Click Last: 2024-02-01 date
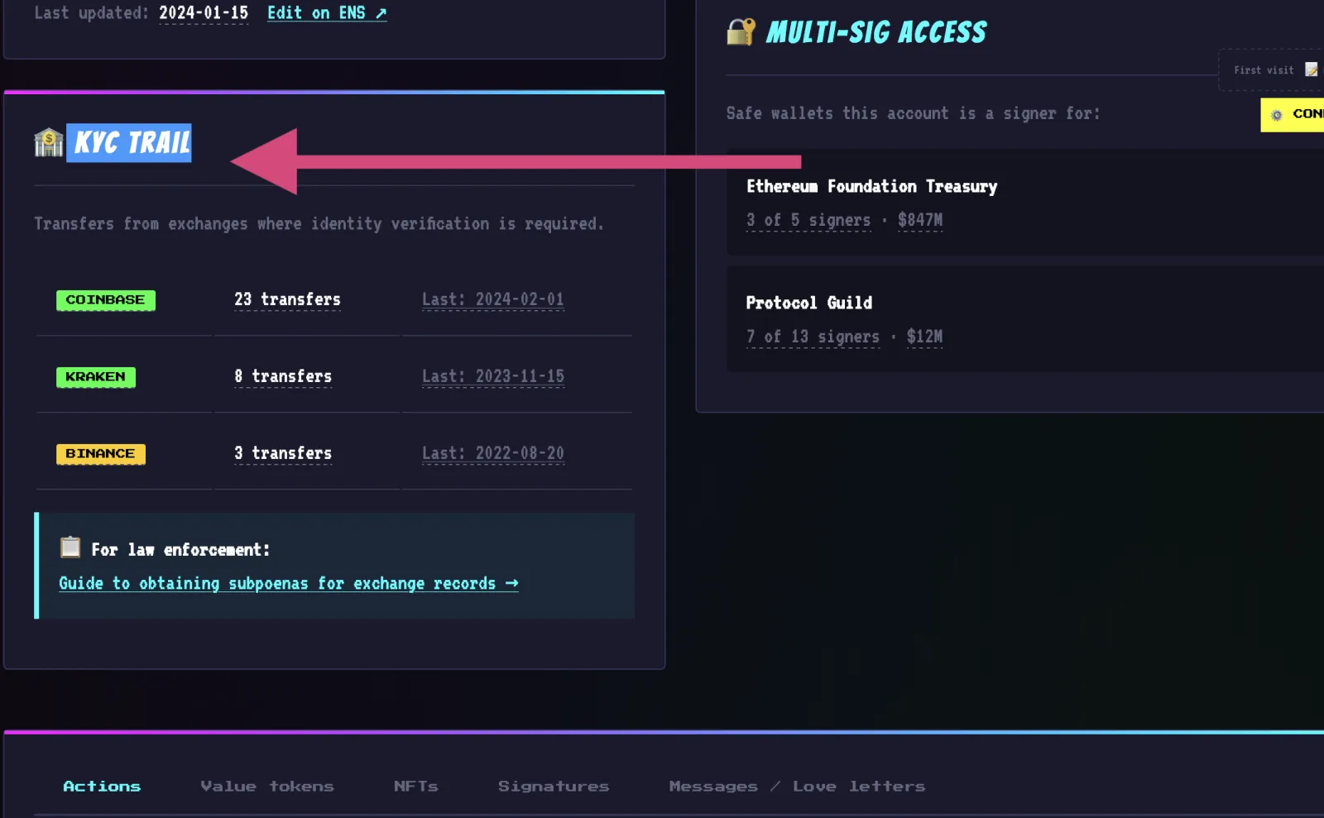Image resolution: width=1324 pixels, height=818 pixels. (x=493, y=299)
